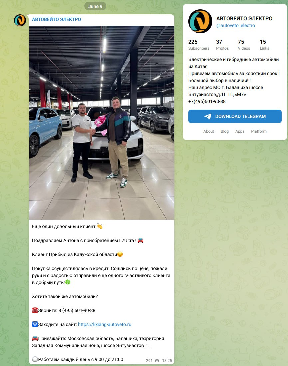The width and height of the screenshot is (288, 366).
Task: Click the channel avatar beside the post
Action: point(20,20)
